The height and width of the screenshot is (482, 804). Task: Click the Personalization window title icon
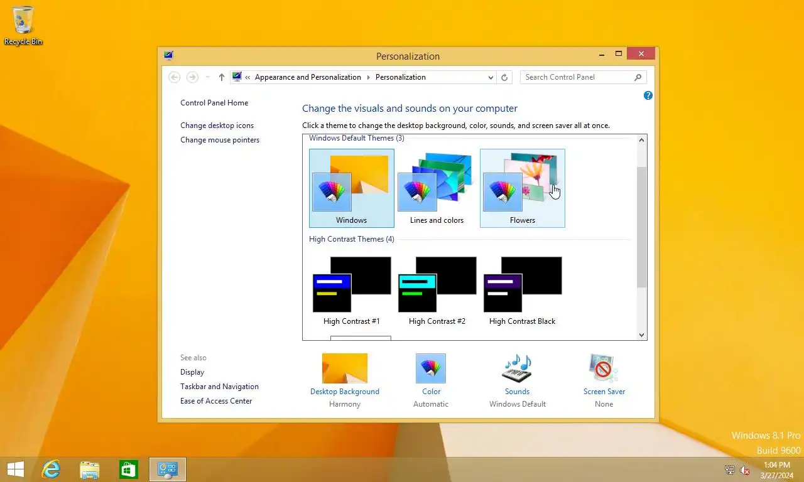pyautogui.click(x=168, y=55)
